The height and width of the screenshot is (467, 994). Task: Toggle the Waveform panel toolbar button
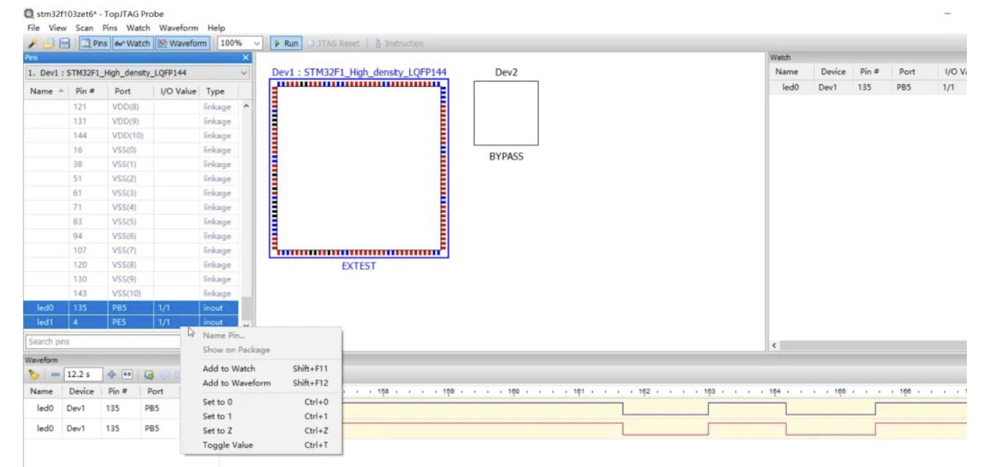click(182, 44)
